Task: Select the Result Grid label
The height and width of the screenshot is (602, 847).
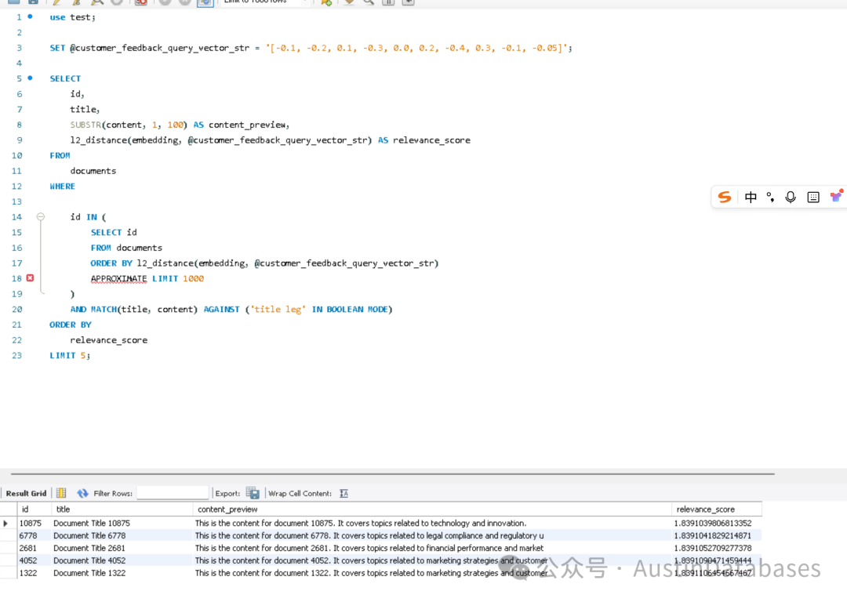Action: (x=26, y=493)
